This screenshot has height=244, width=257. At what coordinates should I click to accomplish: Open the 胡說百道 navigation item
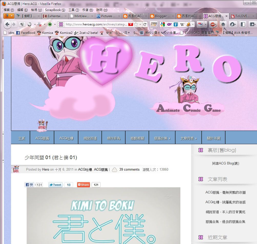click(x=90, y=138)
